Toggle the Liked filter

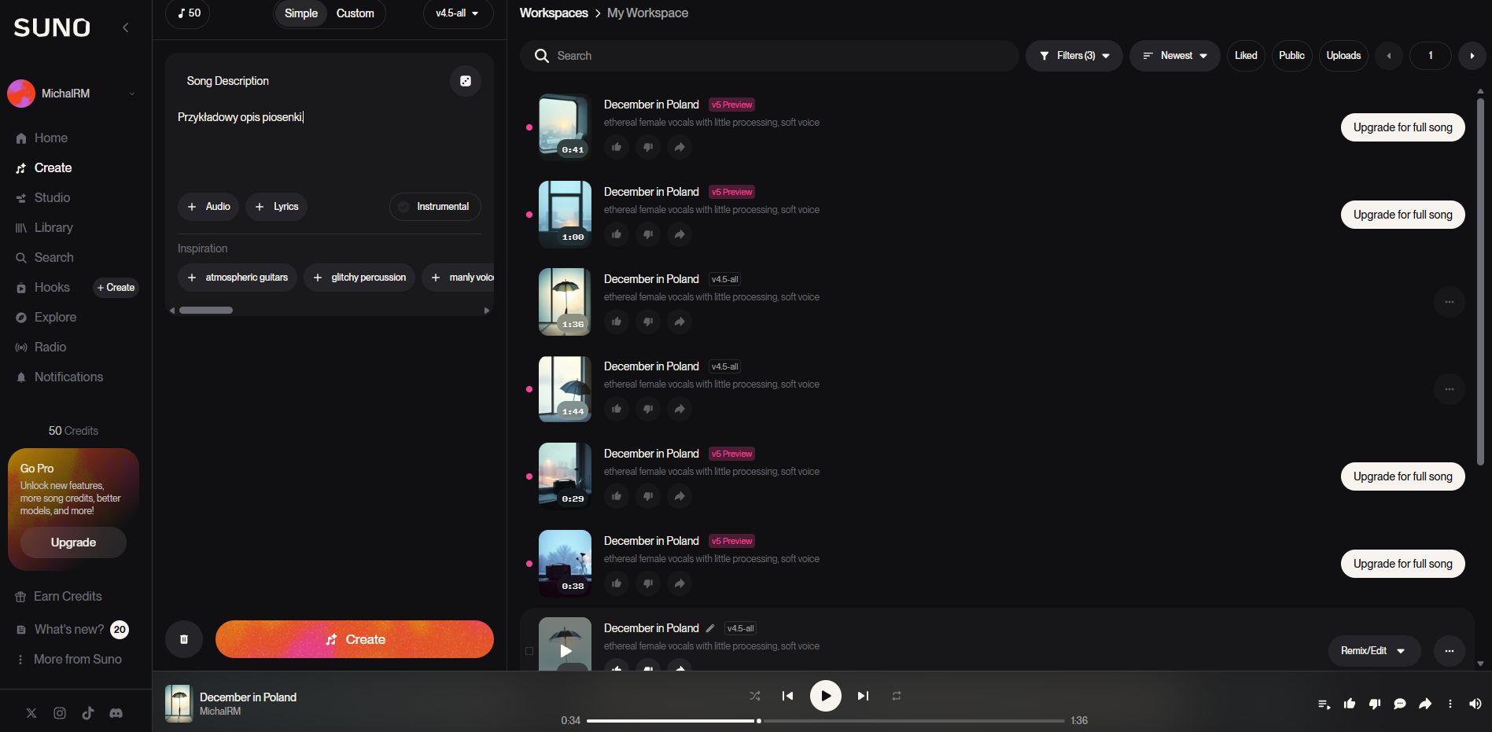[x=1246, y=56]
